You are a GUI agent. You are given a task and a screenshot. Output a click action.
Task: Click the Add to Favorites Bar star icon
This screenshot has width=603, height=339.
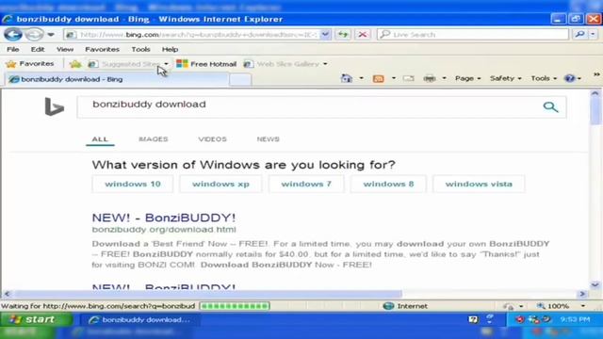(x=75, y=64)
